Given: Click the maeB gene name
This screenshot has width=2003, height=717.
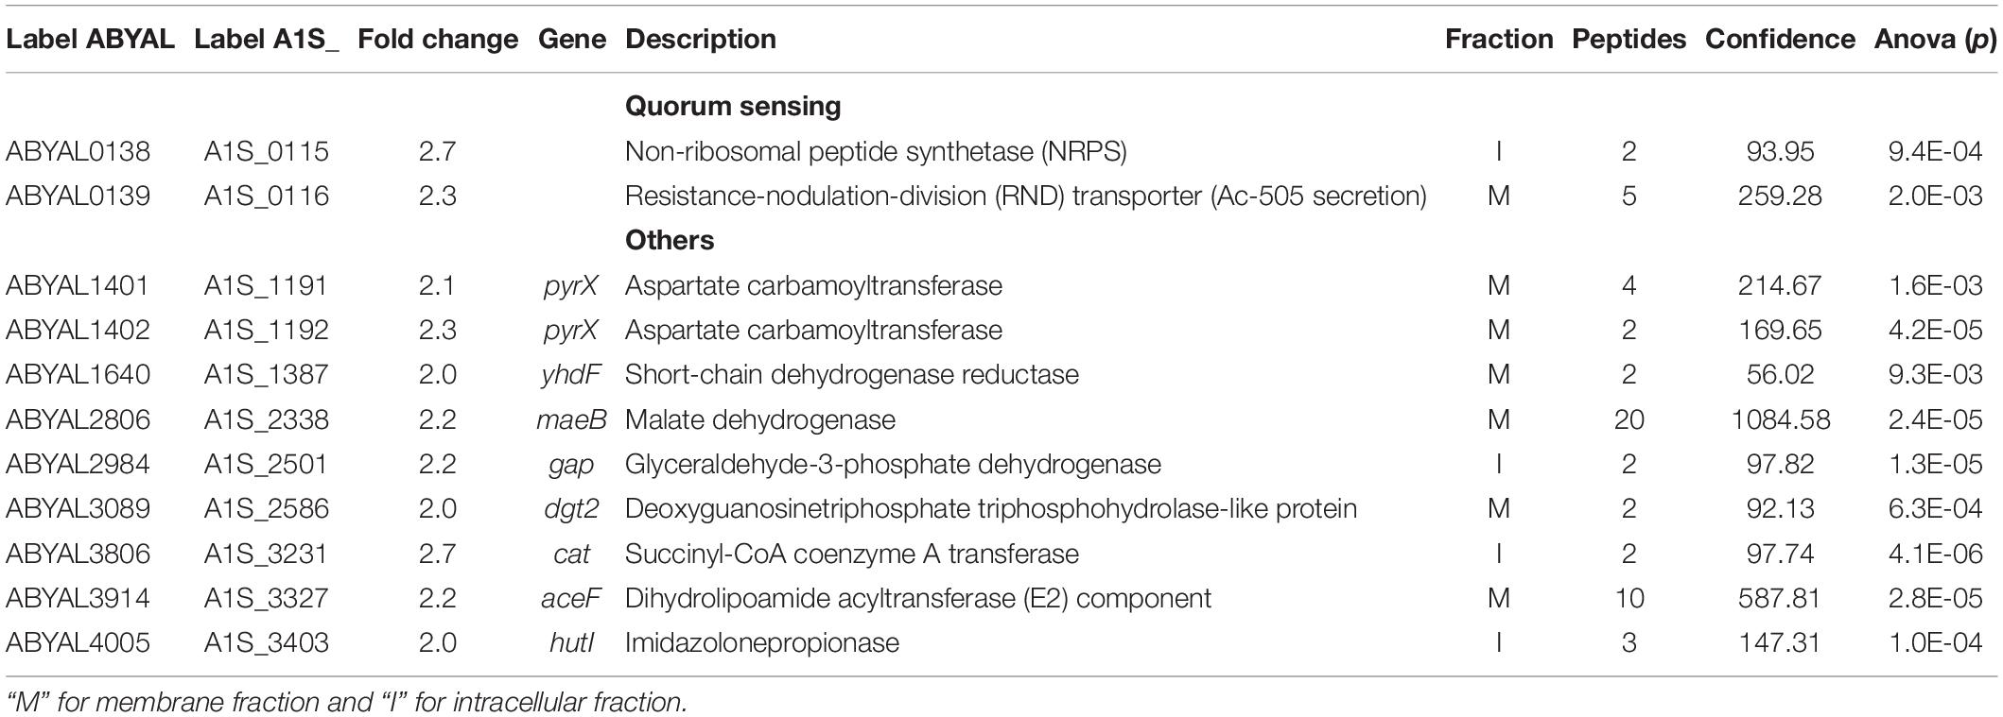Looking at the screenshot, I should pyautogui.click(x=571, y=419).
